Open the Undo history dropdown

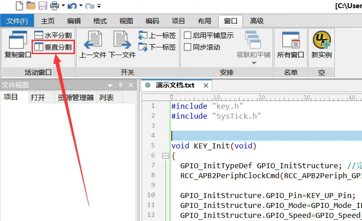pos(81,5)
